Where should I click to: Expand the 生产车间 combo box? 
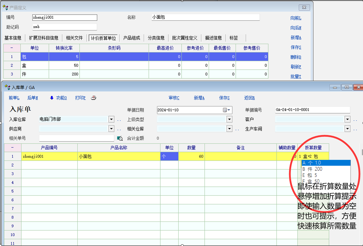tap(348, 129)
